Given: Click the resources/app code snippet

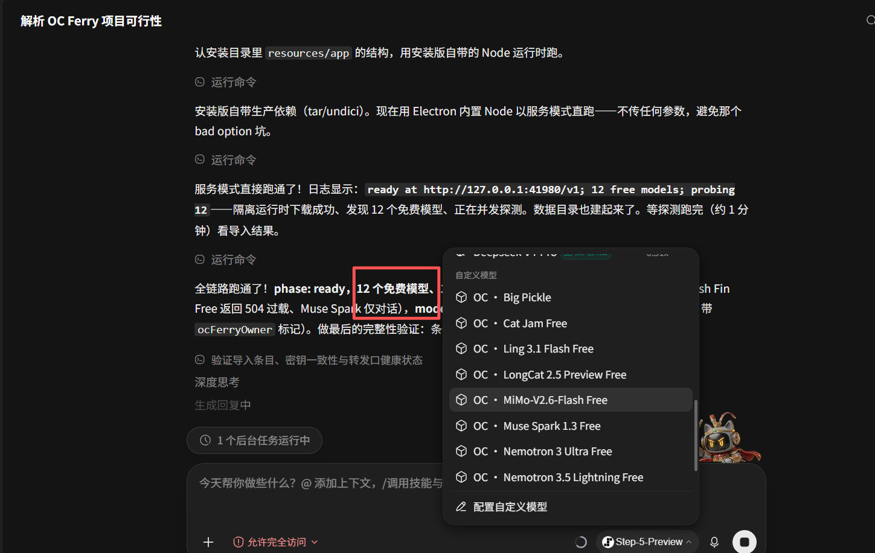Looking at the screenshot, I should pyautogui.click(x=309, y=53).
